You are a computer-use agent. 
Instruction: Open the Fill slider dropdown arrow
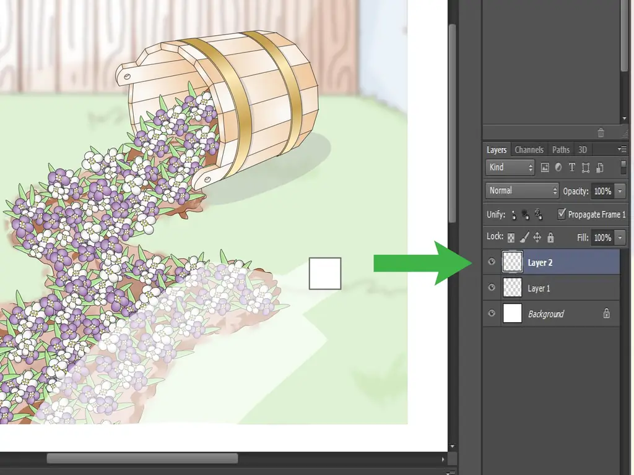[620, 237]
